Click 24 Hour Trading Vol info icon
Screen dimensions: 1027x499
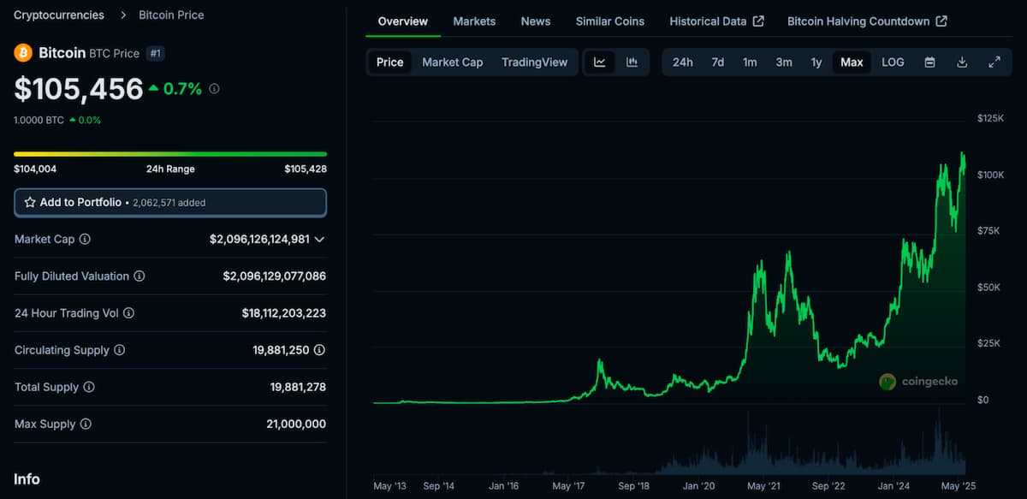click(x=129, y=313)
